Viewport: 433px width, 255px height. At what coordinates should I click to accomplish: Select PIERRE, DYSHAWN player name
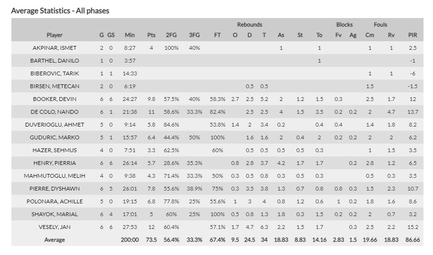tap(55, 189)
